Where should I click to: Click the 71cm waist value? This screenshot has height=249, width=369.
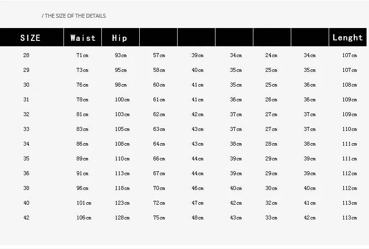tap(82, 55)
